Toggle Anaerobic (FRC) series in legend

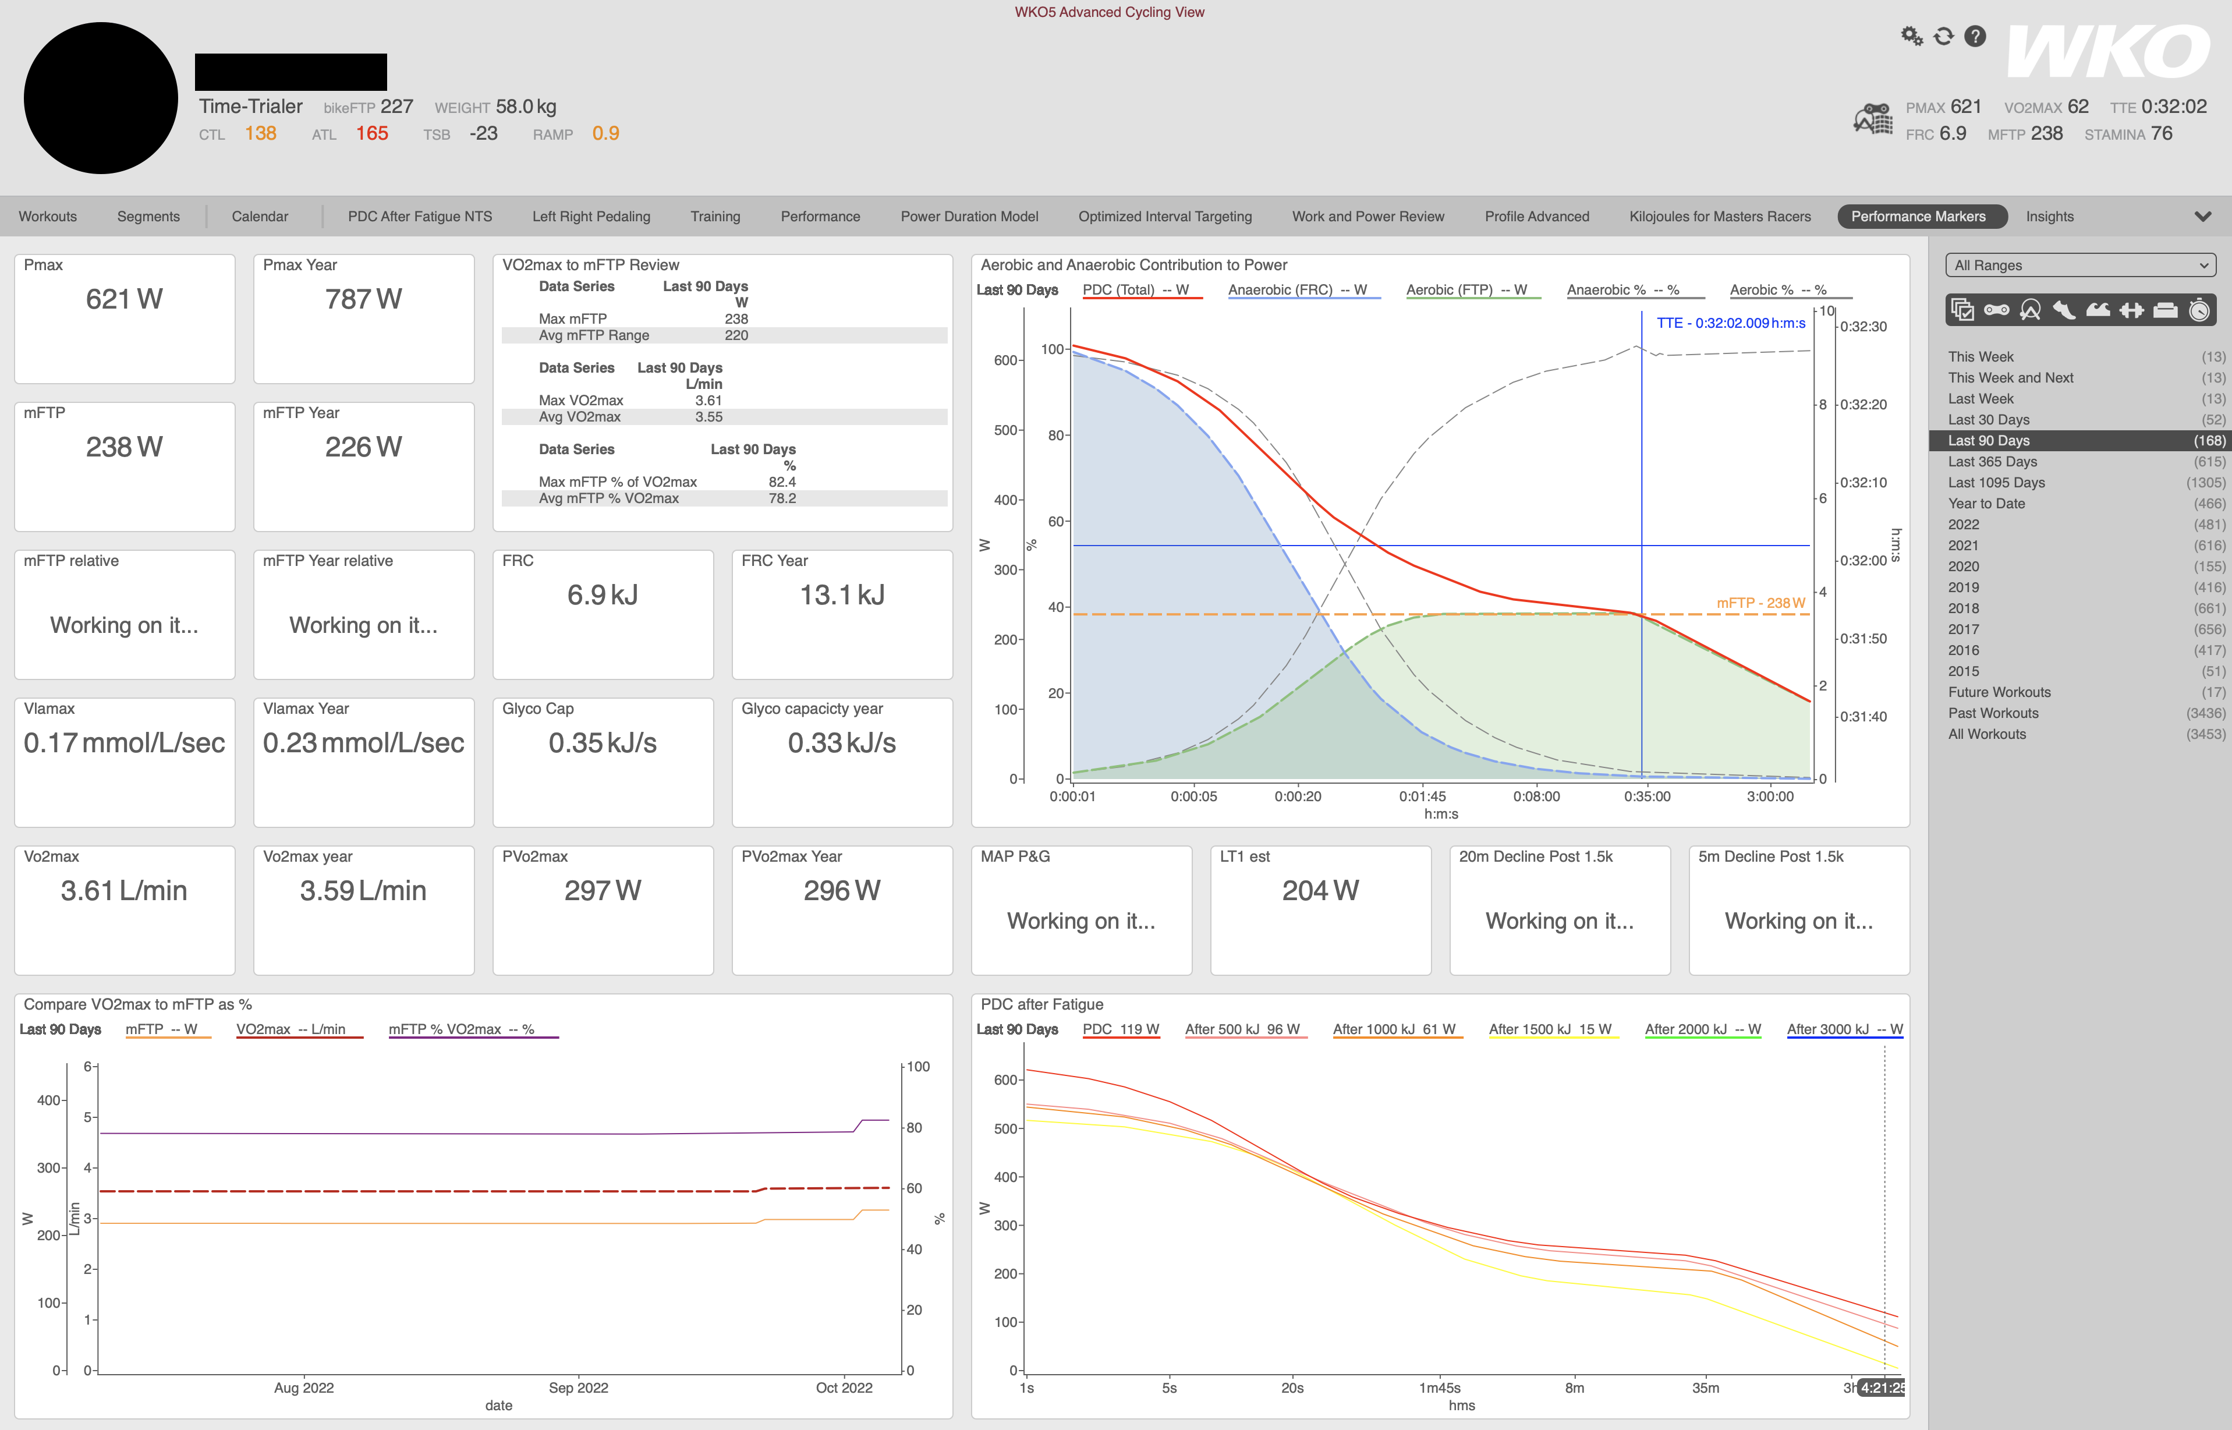tap(1303, 290)
